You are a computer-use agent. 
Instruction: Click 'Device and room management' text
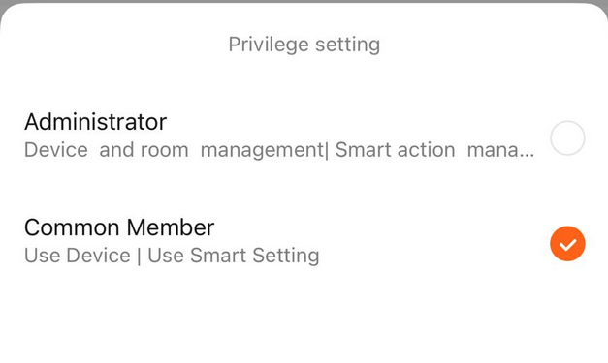[175, 150]
